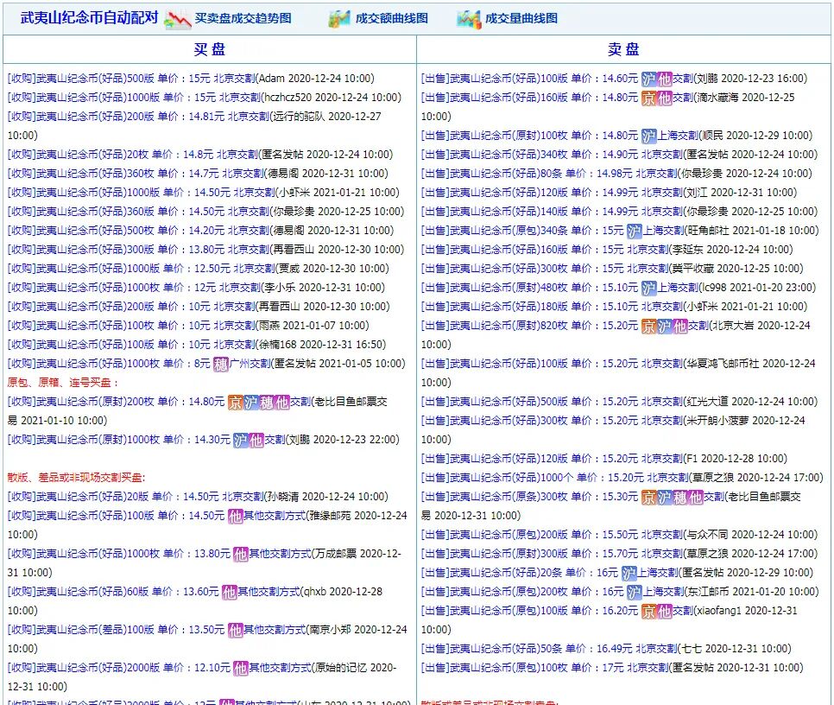
Task: Click 武夷山纪念币自动配对 page title
Action: coord(90,17)
